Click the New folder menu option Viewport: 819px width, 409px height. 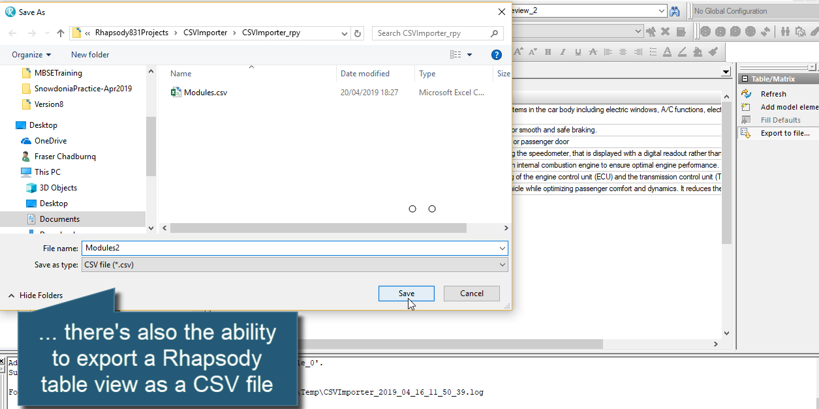pyautogui.click(x=89, y=55)
